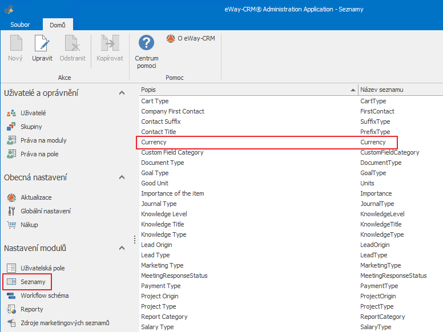Open Centrum pomoci help icon
This screenshot has height=332, width=443.
tap(146, 43)
